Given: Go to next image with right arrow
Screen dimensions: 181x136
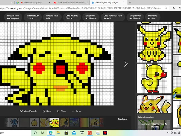Looking at the screenshot, I should 126,64.
